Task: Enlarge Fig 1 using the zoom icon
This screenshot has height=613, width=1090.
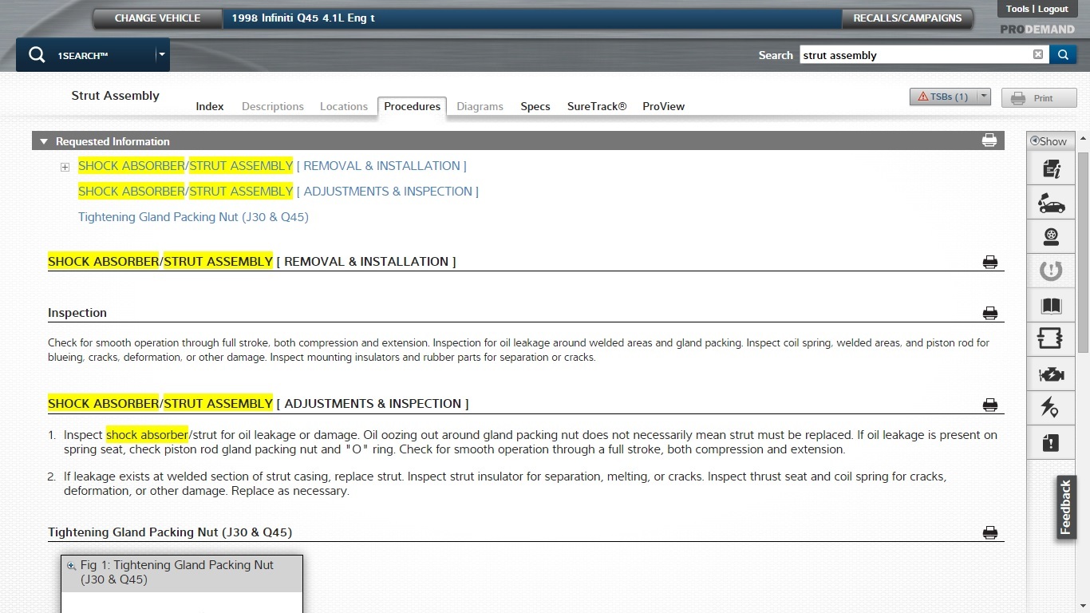Action: [71, 566]
